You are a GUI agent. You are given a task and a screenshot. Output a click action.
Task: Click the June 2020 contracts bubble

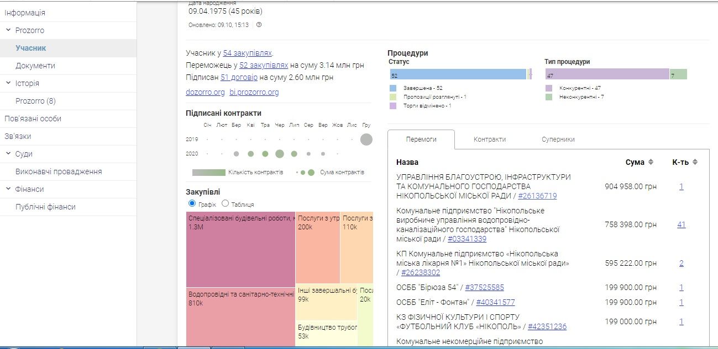pyautogui.click(x=280, y=154)
